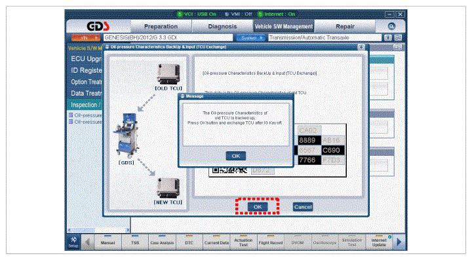Select Option Treatment in the sidebar
The image size is (472, 260).
pyautogui.click(x=87, y=82)
